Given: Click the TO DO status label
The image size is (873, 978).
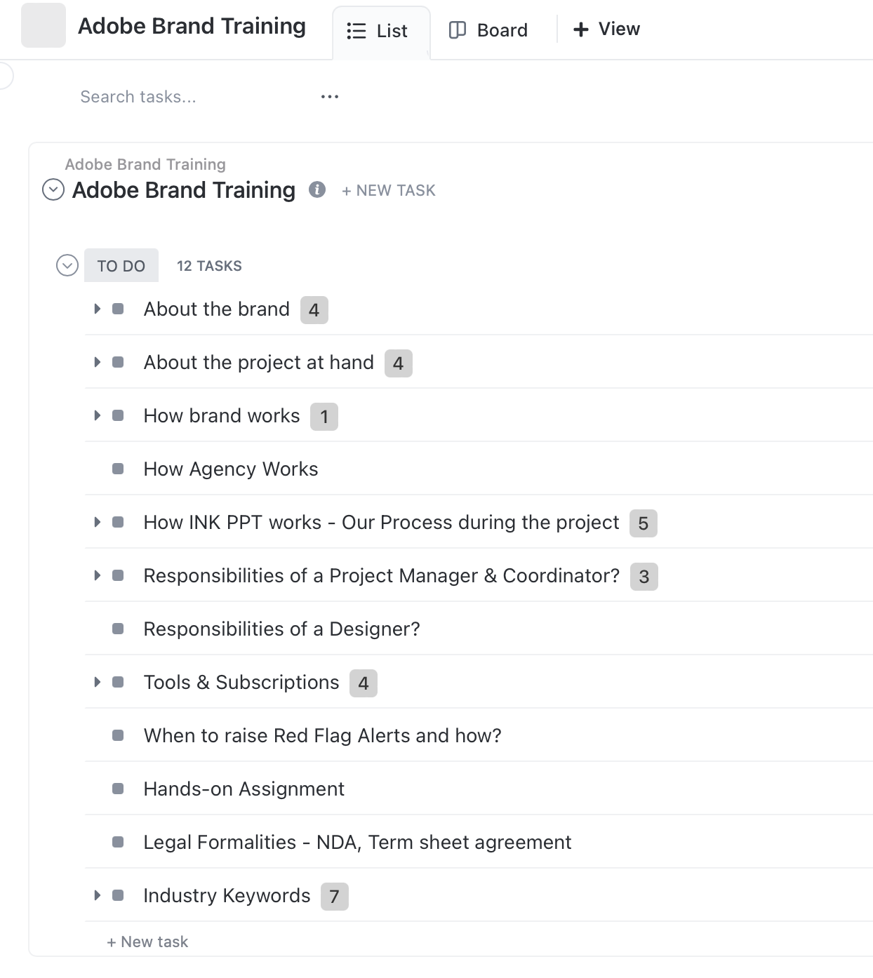Looking at the screenshot, I should [x=121, y=266].
